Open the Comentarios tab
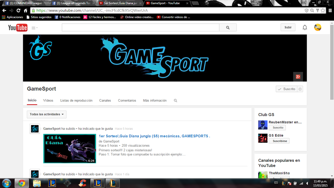Image resolution: width=334 pixels, height=188 pixels. [127, 101]
